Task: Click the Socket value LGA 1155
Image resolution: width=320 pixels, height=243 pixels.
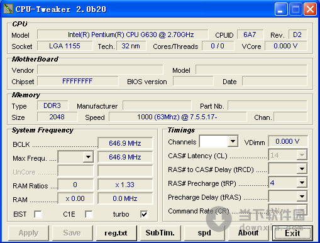Action: click(x=65, y=46)
